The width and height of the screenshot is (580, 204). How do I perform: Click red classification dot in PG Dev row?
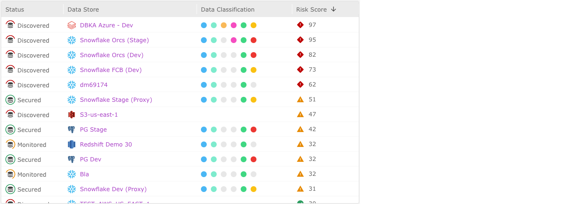(254, 159)
